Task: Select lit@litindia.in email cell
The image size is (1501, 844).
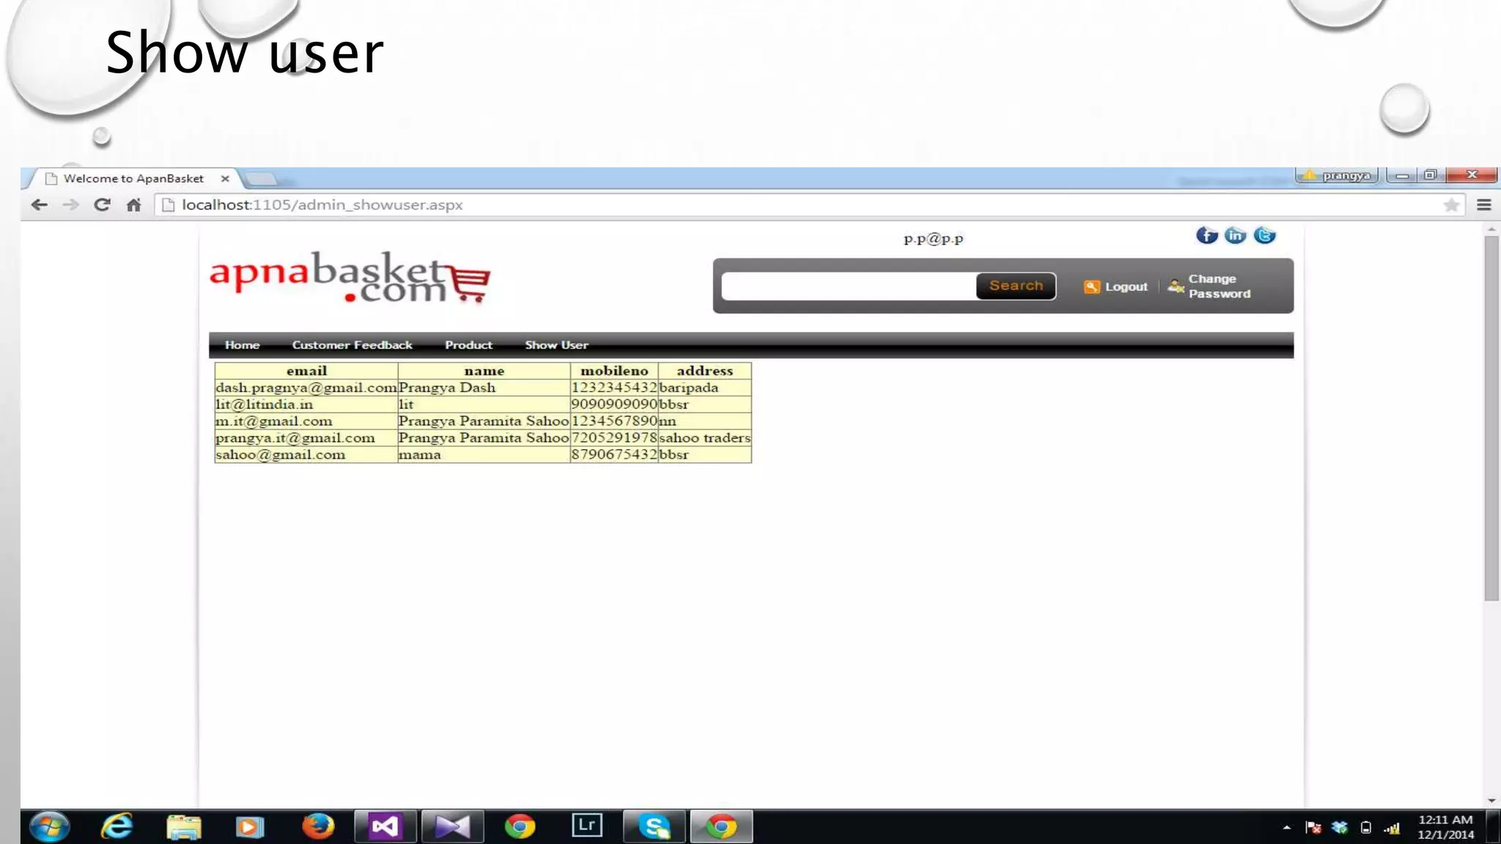Action: (306, 404)
